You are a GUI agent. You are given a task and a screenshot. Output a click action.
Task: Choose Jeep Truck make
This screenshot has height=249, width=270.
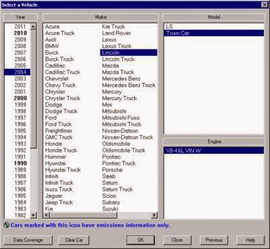click(59, 202)
